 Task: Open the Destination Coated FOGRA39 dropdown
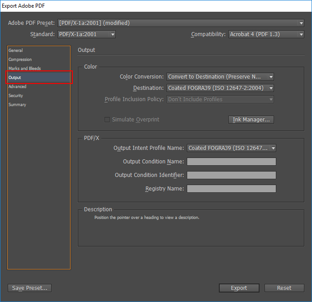(220, 88)
